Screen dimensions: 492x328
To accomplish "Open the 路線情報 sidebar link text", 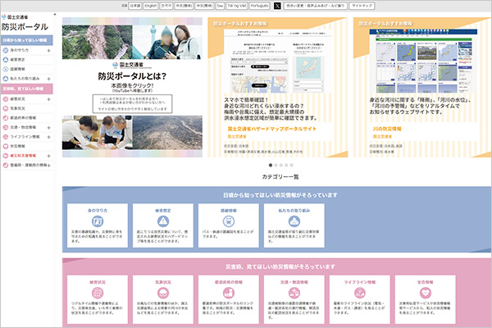I will (x=17, y=69).
